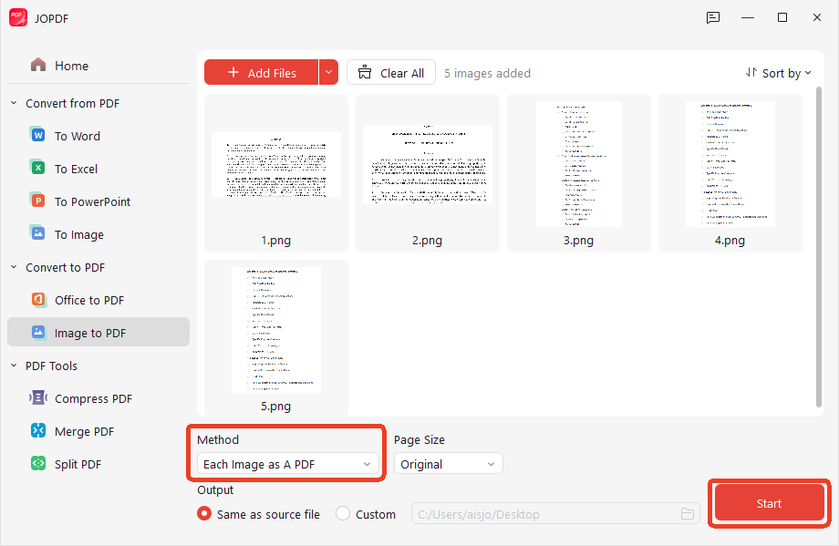Click the browse folder icon in output path

click(x=688, y=514)
